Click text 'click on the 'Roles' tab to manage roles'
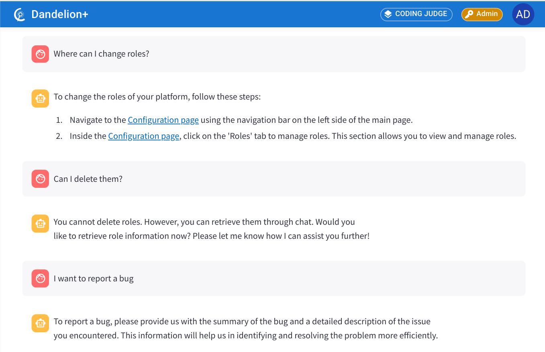545x352 pixels. (256, 136)
